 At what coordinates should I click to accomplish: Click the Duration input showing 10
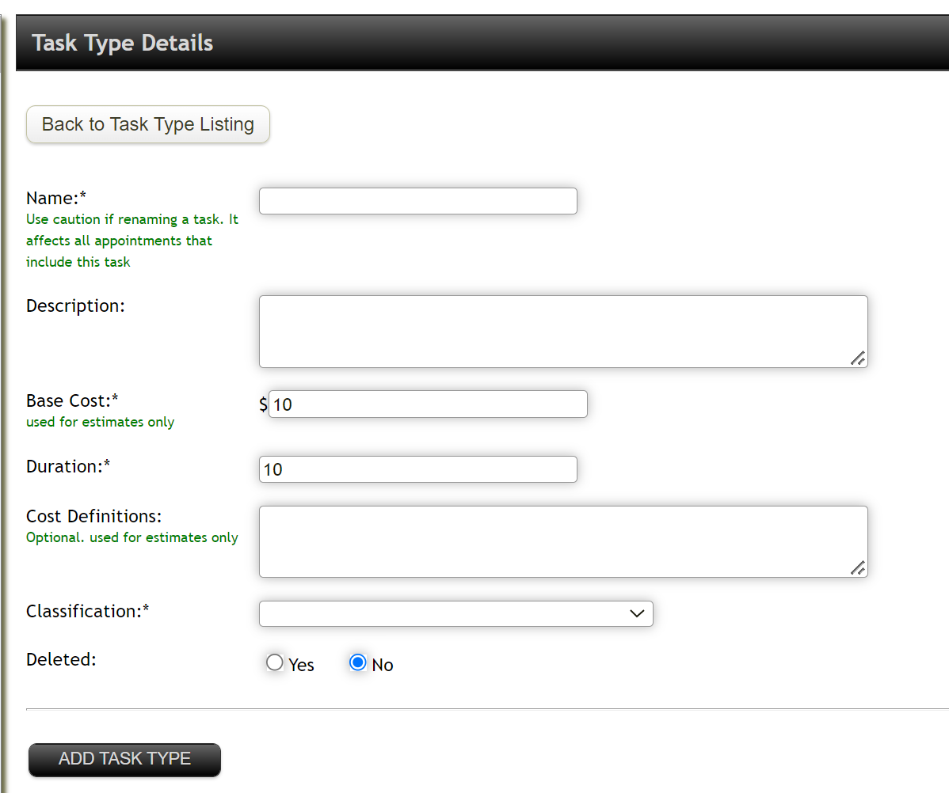(x=417, y=469)
